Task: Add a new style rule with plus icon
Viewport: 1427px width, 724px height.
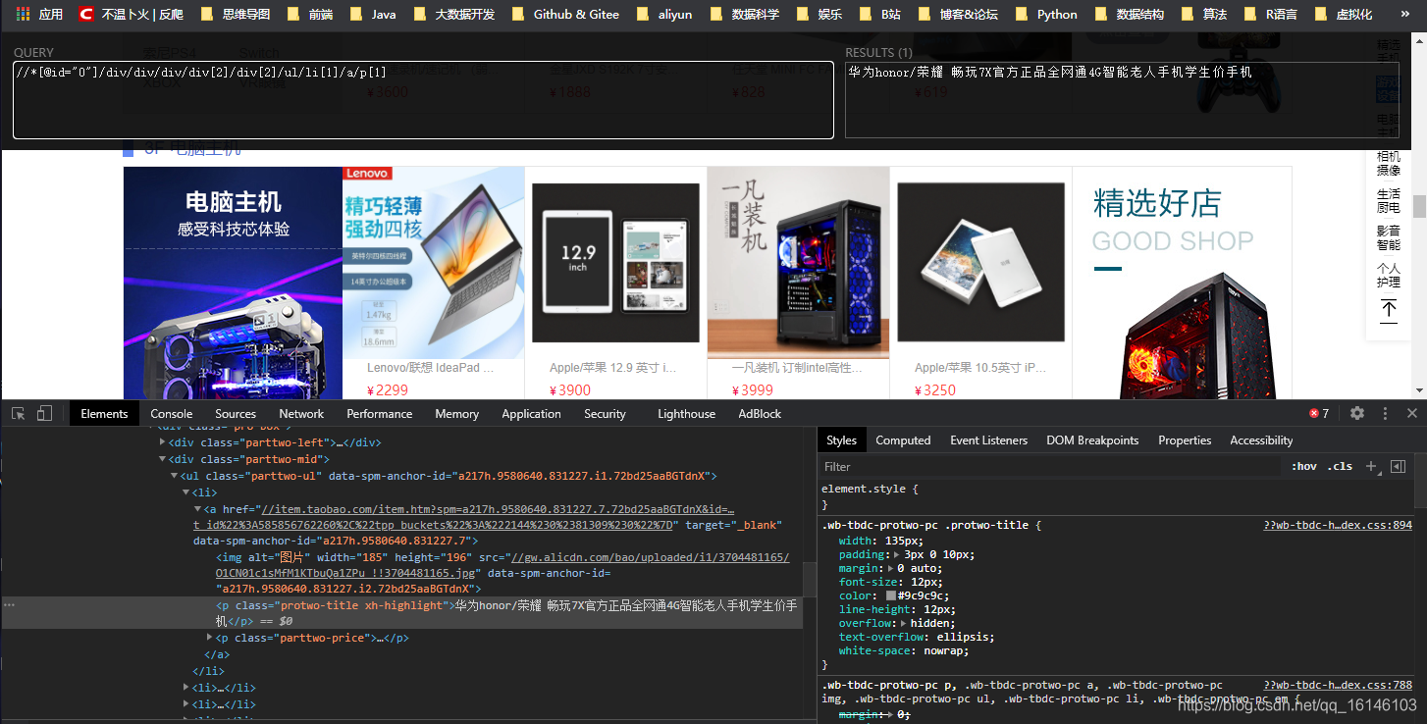Action: click(1371, 466)
